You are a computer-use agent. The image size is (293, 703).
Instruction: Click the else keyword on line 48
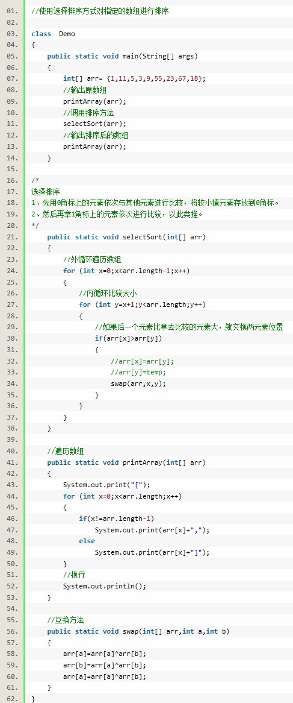pyautogui.click(x=87, y=541)
